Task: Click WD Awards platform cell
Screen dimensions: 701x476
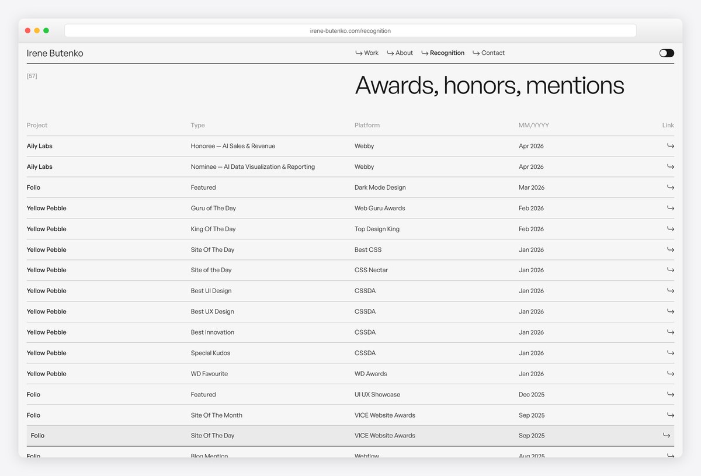Action: tap(371, 374)
